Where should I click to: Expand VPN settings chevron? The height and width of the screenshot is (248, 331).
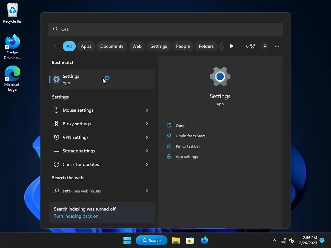[147, 137]
